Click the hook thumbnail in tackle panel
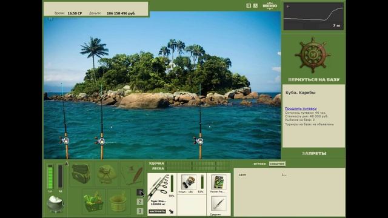Image resolution: width=388 pixels, height=218 pixels. (x=218, y=204)
